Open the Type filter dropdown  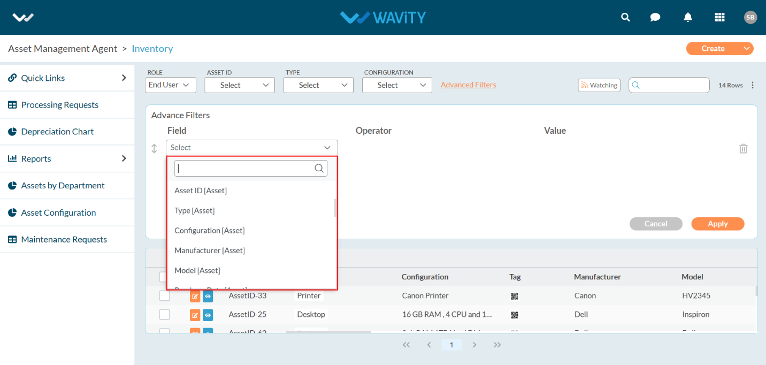click(x=318, y=85)
